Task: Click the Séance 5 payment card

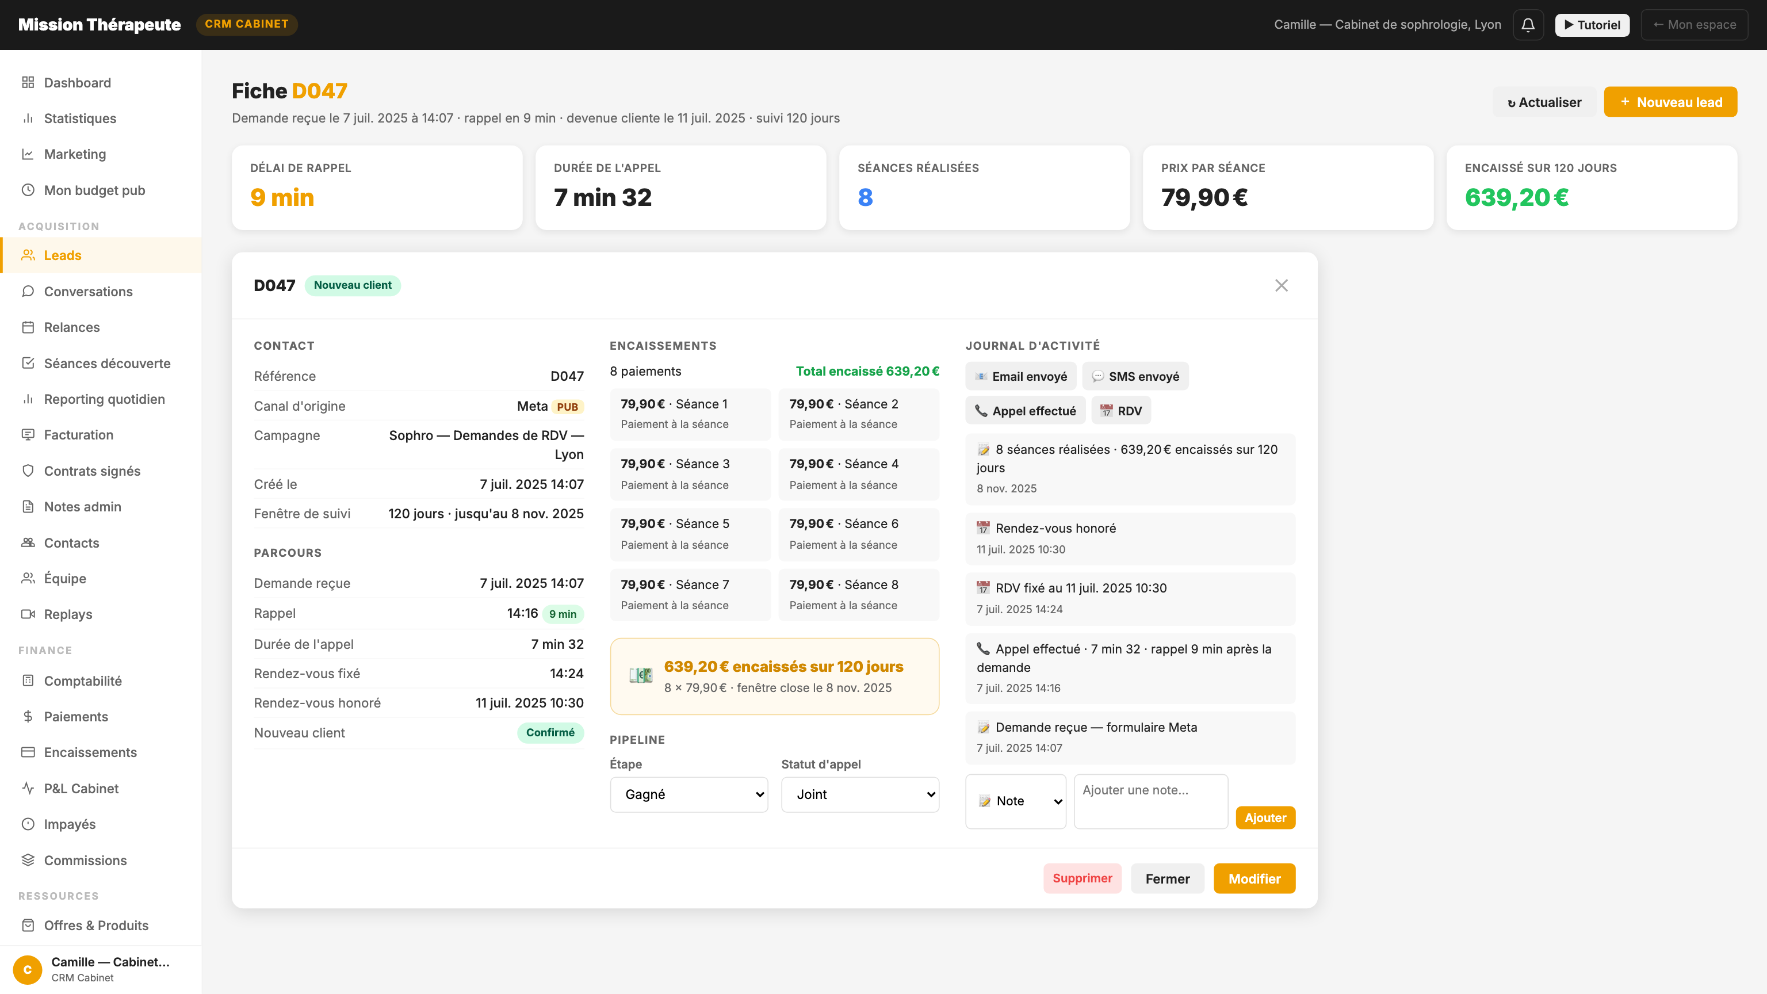Action: tap(690, 534)
